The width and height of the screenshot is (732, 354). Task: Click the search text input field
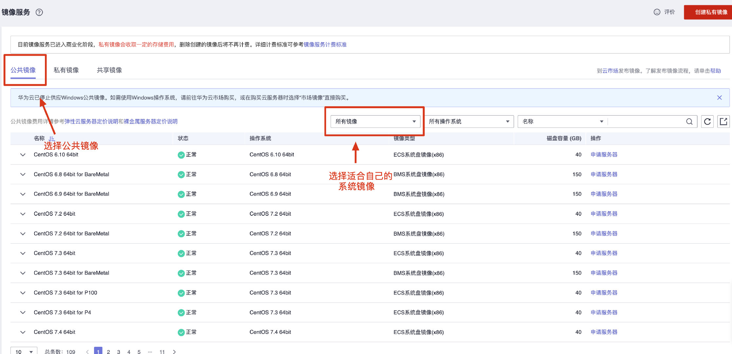point(645,122)
